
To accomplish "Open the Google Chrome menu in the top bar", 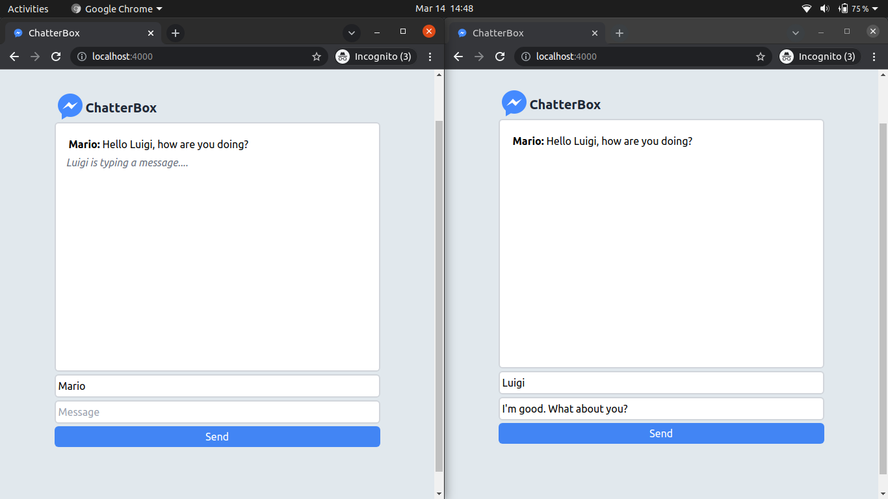I will 116,8.
